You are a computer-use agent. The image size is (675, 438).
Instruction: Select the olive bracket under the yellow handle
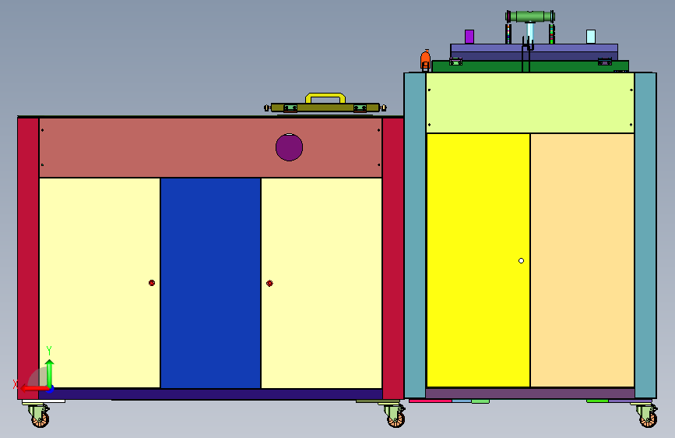point(325,108)
